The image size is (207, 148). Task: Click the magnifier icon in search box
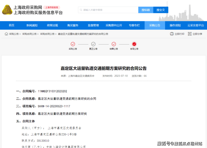coord(81,10)
